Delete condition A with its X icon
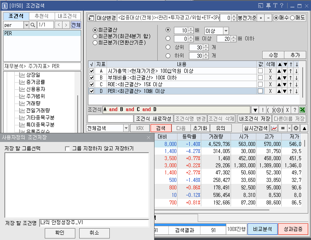311x240 pixels. pyautogui.click(x=270, y=71)
